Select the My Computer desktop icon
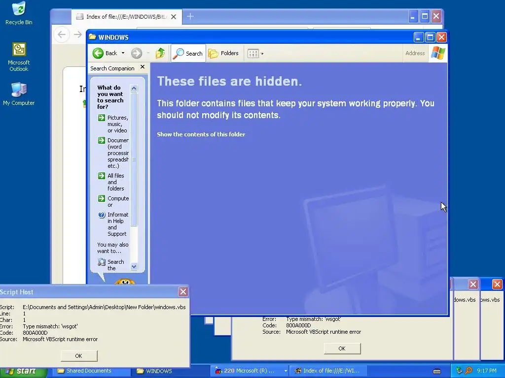This screenshot has width=505, height=378. click(19, 94)
